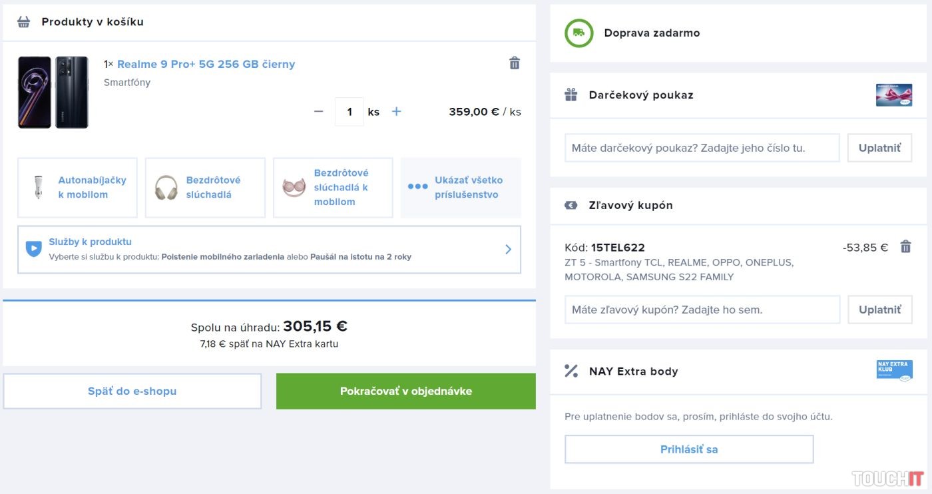Delete Realme 9 Pro+ from cart
Viewport: 932px width, 494px height.
(x=514, y=63)
